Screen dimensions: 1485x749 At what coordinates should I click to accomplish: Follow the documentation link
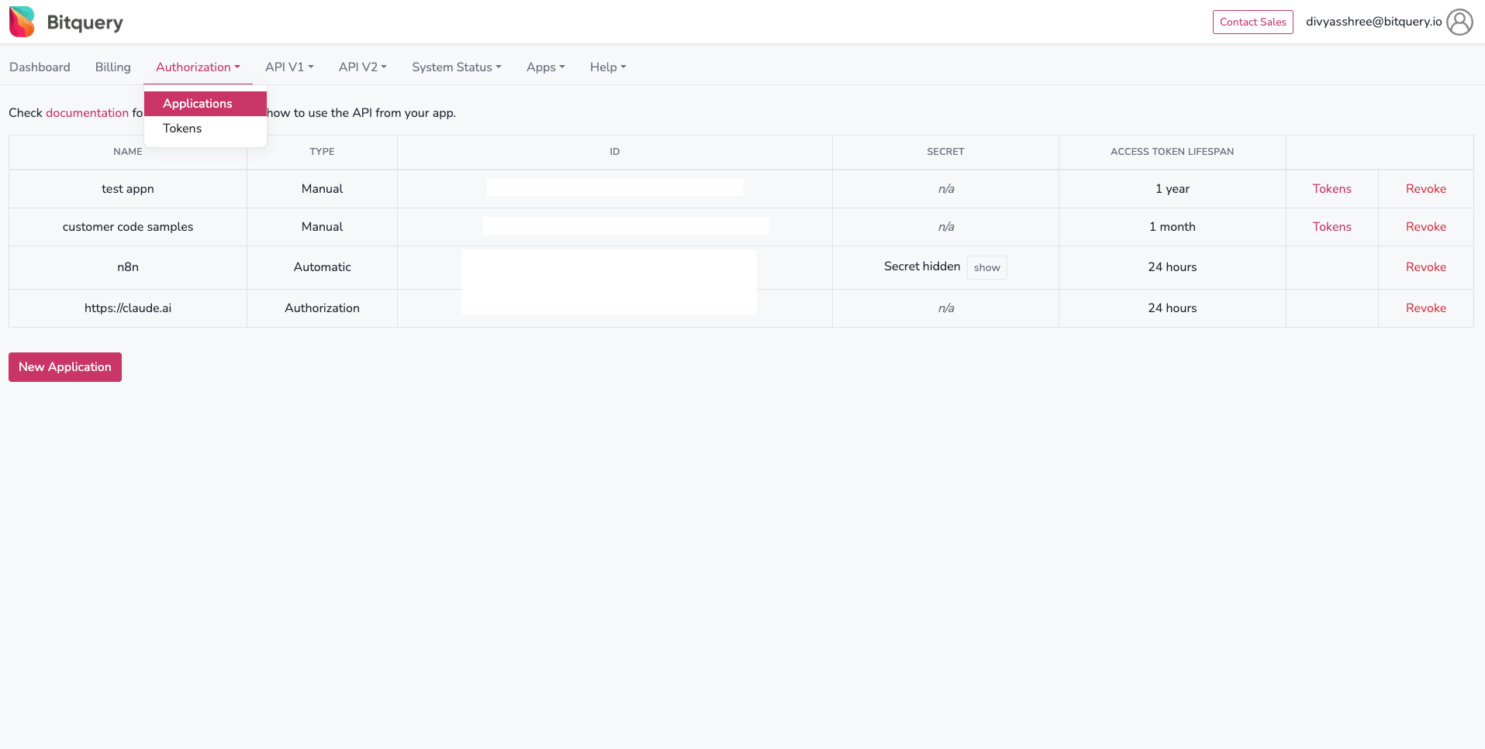tap(87, 113)
